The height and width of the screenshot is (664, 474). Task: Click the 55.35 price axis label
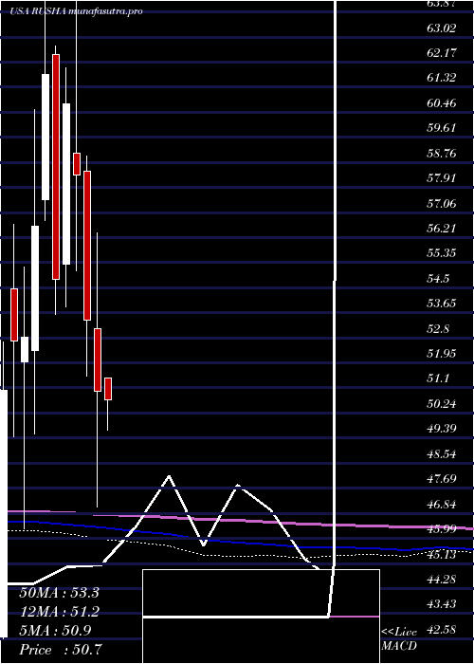click(x=442, y=253)
